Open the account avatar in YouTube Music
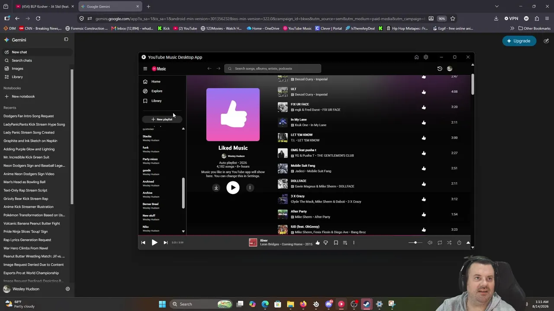Viewport: 554px width, 311px height. (450, 69)
